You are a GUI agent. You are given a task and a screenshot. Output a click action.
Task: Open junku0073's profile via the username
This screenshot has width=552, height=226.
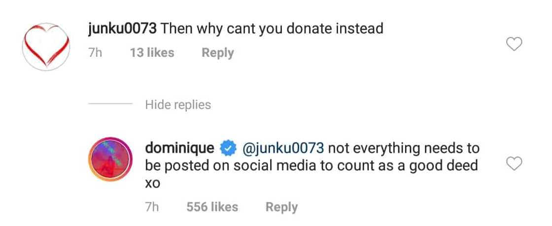pyautogui.click(x=123, y=29)
